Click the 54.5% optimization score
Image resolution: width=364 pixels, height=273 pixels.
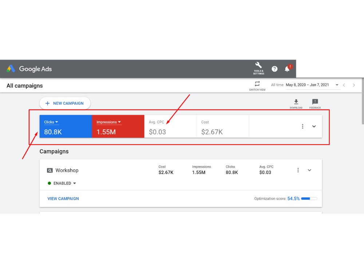[x=293, y=199]
